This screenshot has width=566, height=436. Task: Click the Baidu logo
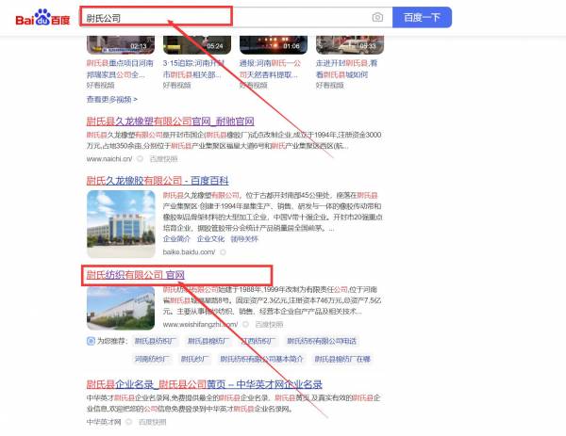tap(41, 18)
